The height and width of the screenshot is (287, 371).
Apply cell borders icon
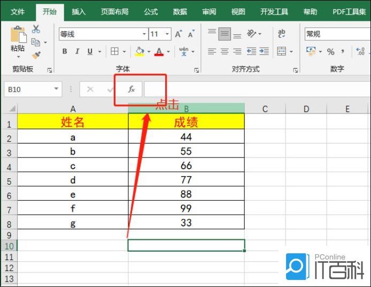click(x=114, y=51)
